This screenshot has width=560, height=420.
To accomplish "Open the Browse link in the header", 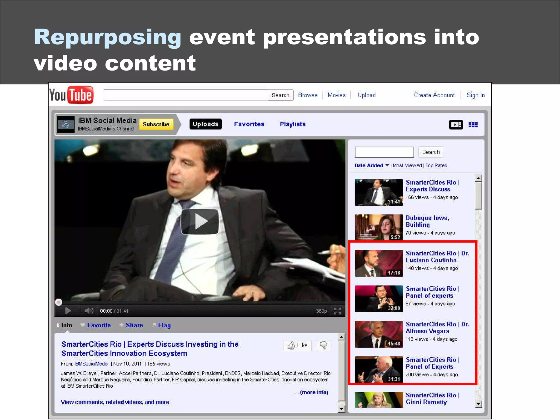I will pyautogui.click(x=308, y=95).
